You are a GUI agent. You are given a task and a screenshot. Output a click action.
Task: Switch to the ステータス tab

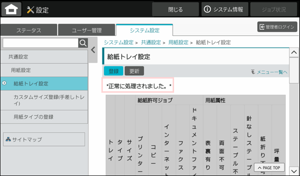pos(29,30)
